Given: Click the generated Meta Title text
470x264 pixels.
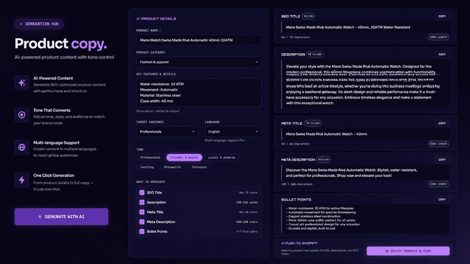Looking at the screenshot, I should [326, 134].
